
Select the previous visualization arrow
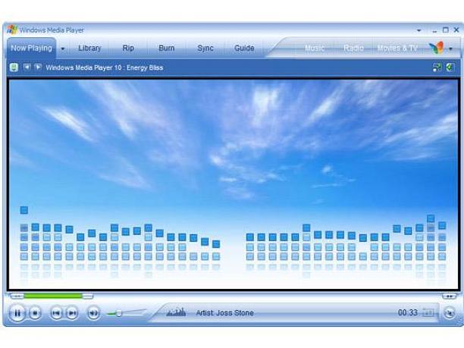click(27, 67)
